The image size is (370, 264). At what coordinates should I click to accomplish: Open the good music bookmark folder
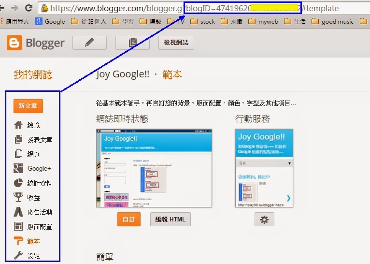333,21
